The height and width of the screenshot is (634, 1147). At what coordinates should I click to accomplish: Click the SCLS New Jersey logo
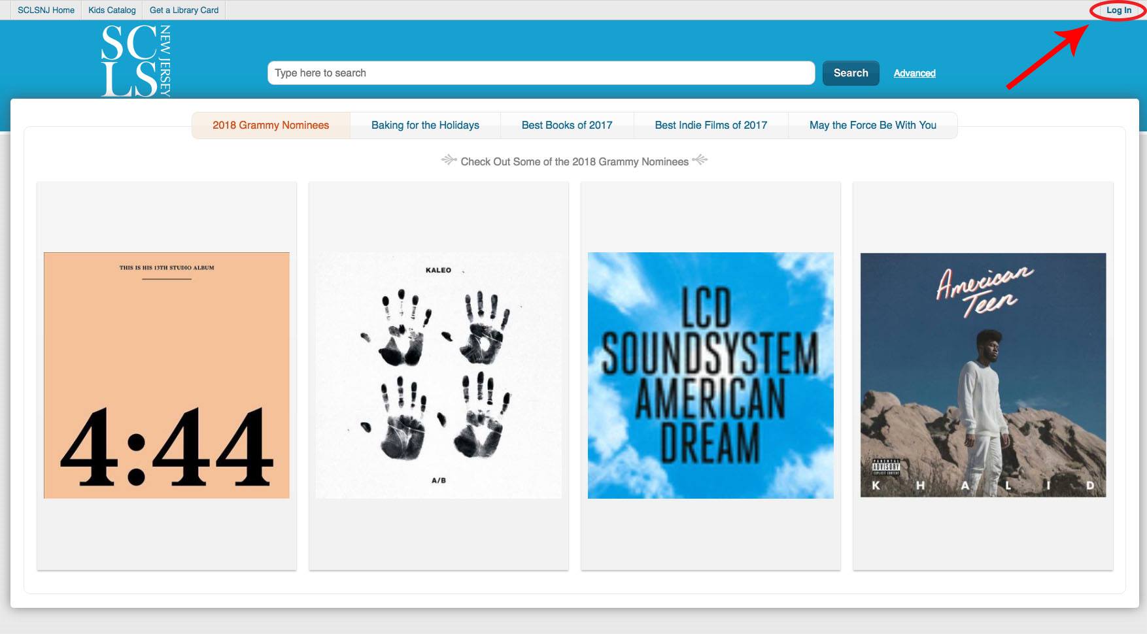136,61
